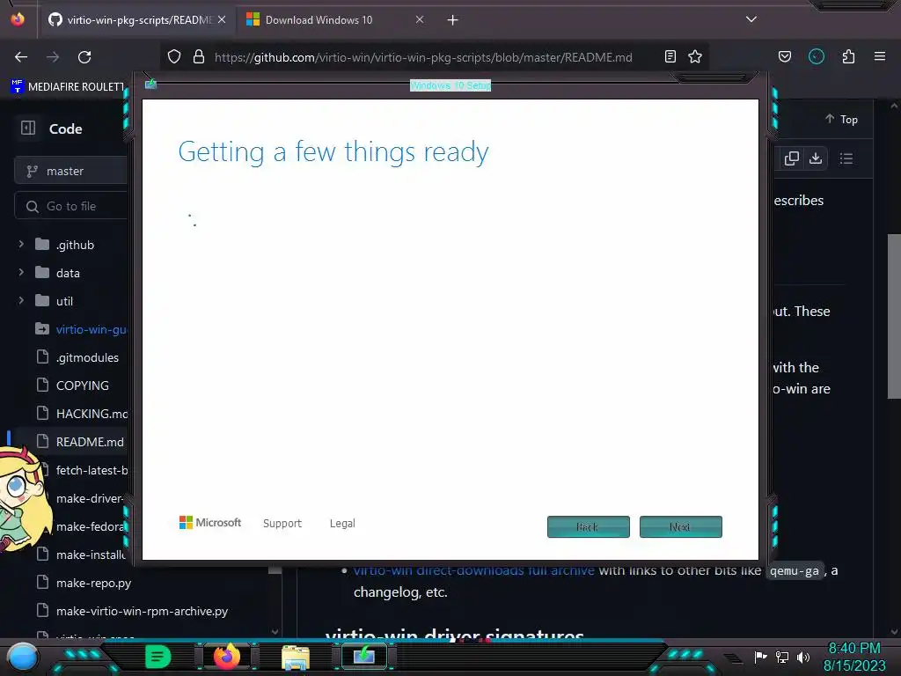Expand the .github folder chevron
Viewport: 901px width, 676px height.
[21, 244]
